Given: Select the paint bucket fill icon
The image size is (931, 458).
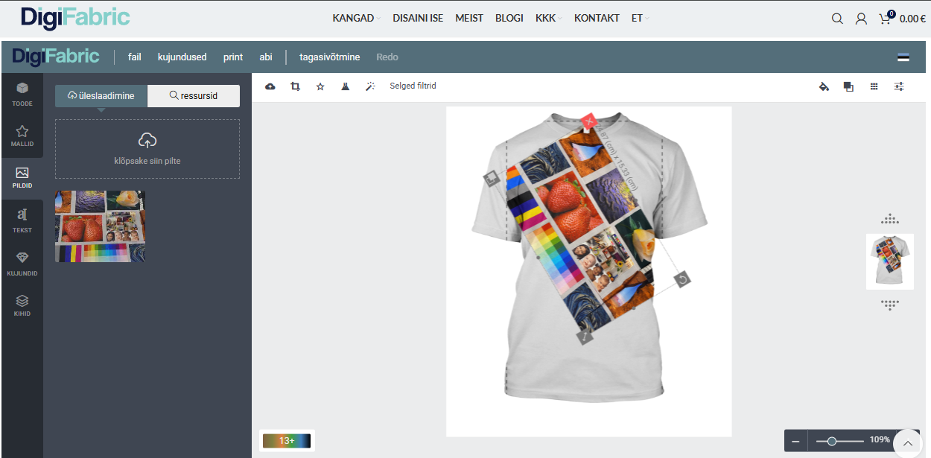Looking at the screenshot, I should click(x=824, y=86).
